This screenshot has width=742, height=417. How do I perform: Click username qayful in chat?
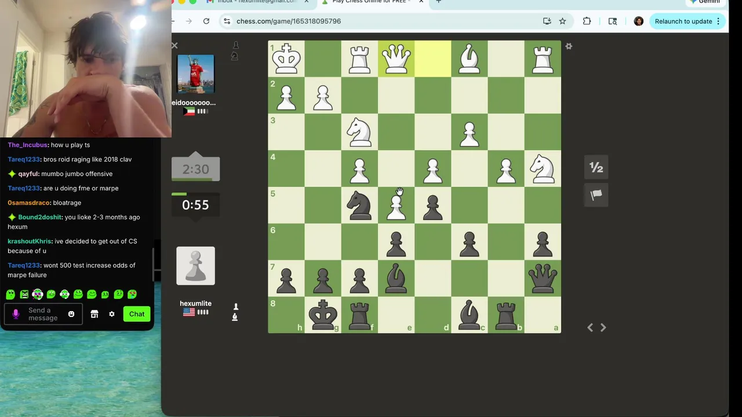pos(28,174)
